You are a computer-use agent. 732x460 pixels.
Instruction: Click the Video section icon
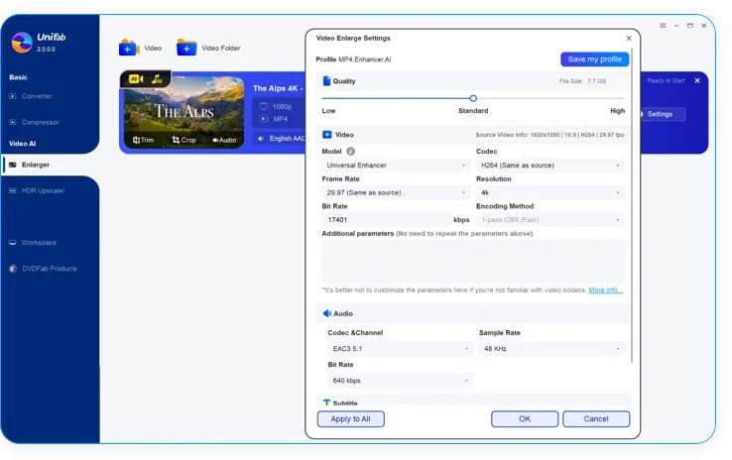pos(327,135)
